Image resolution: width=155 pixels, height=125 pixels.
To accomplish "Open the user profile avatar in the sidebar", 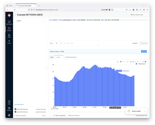I will [x=9, y=115].
